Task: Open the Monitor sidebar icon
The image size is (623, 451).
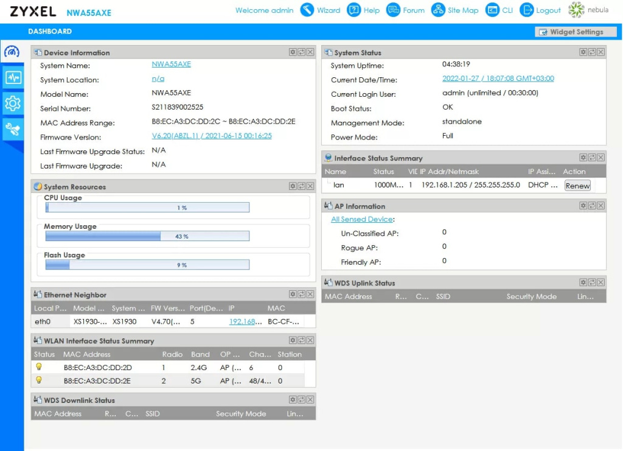Action: coord(12,77)
